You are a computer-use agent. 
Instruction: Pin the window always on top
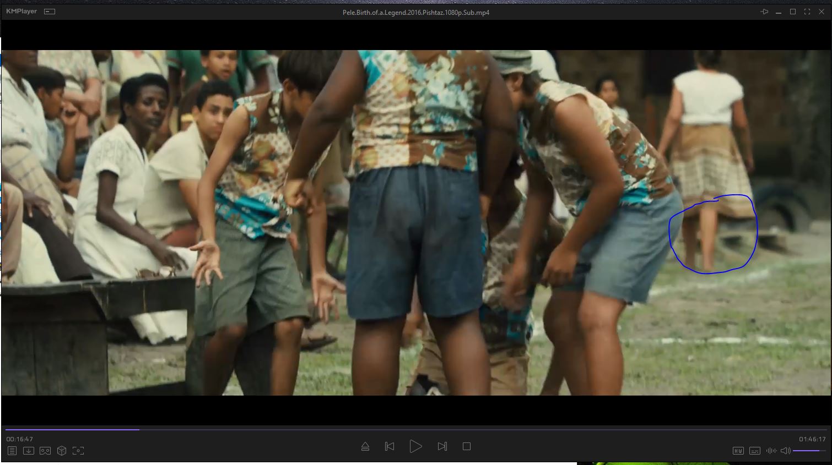pyautogui.click(x=764, y=12)
